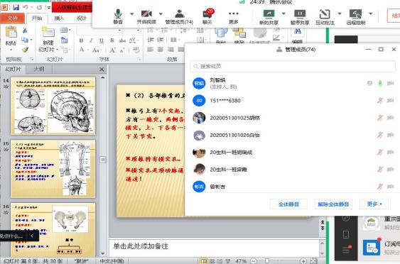Open the 更多 three-dots menu in meeting toolbar

(x=234, y=16)
